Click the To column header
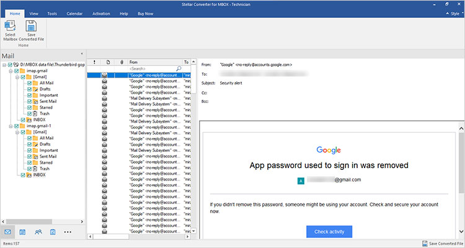This screenshot has height=248, width=465. click(x=187, y=62)
